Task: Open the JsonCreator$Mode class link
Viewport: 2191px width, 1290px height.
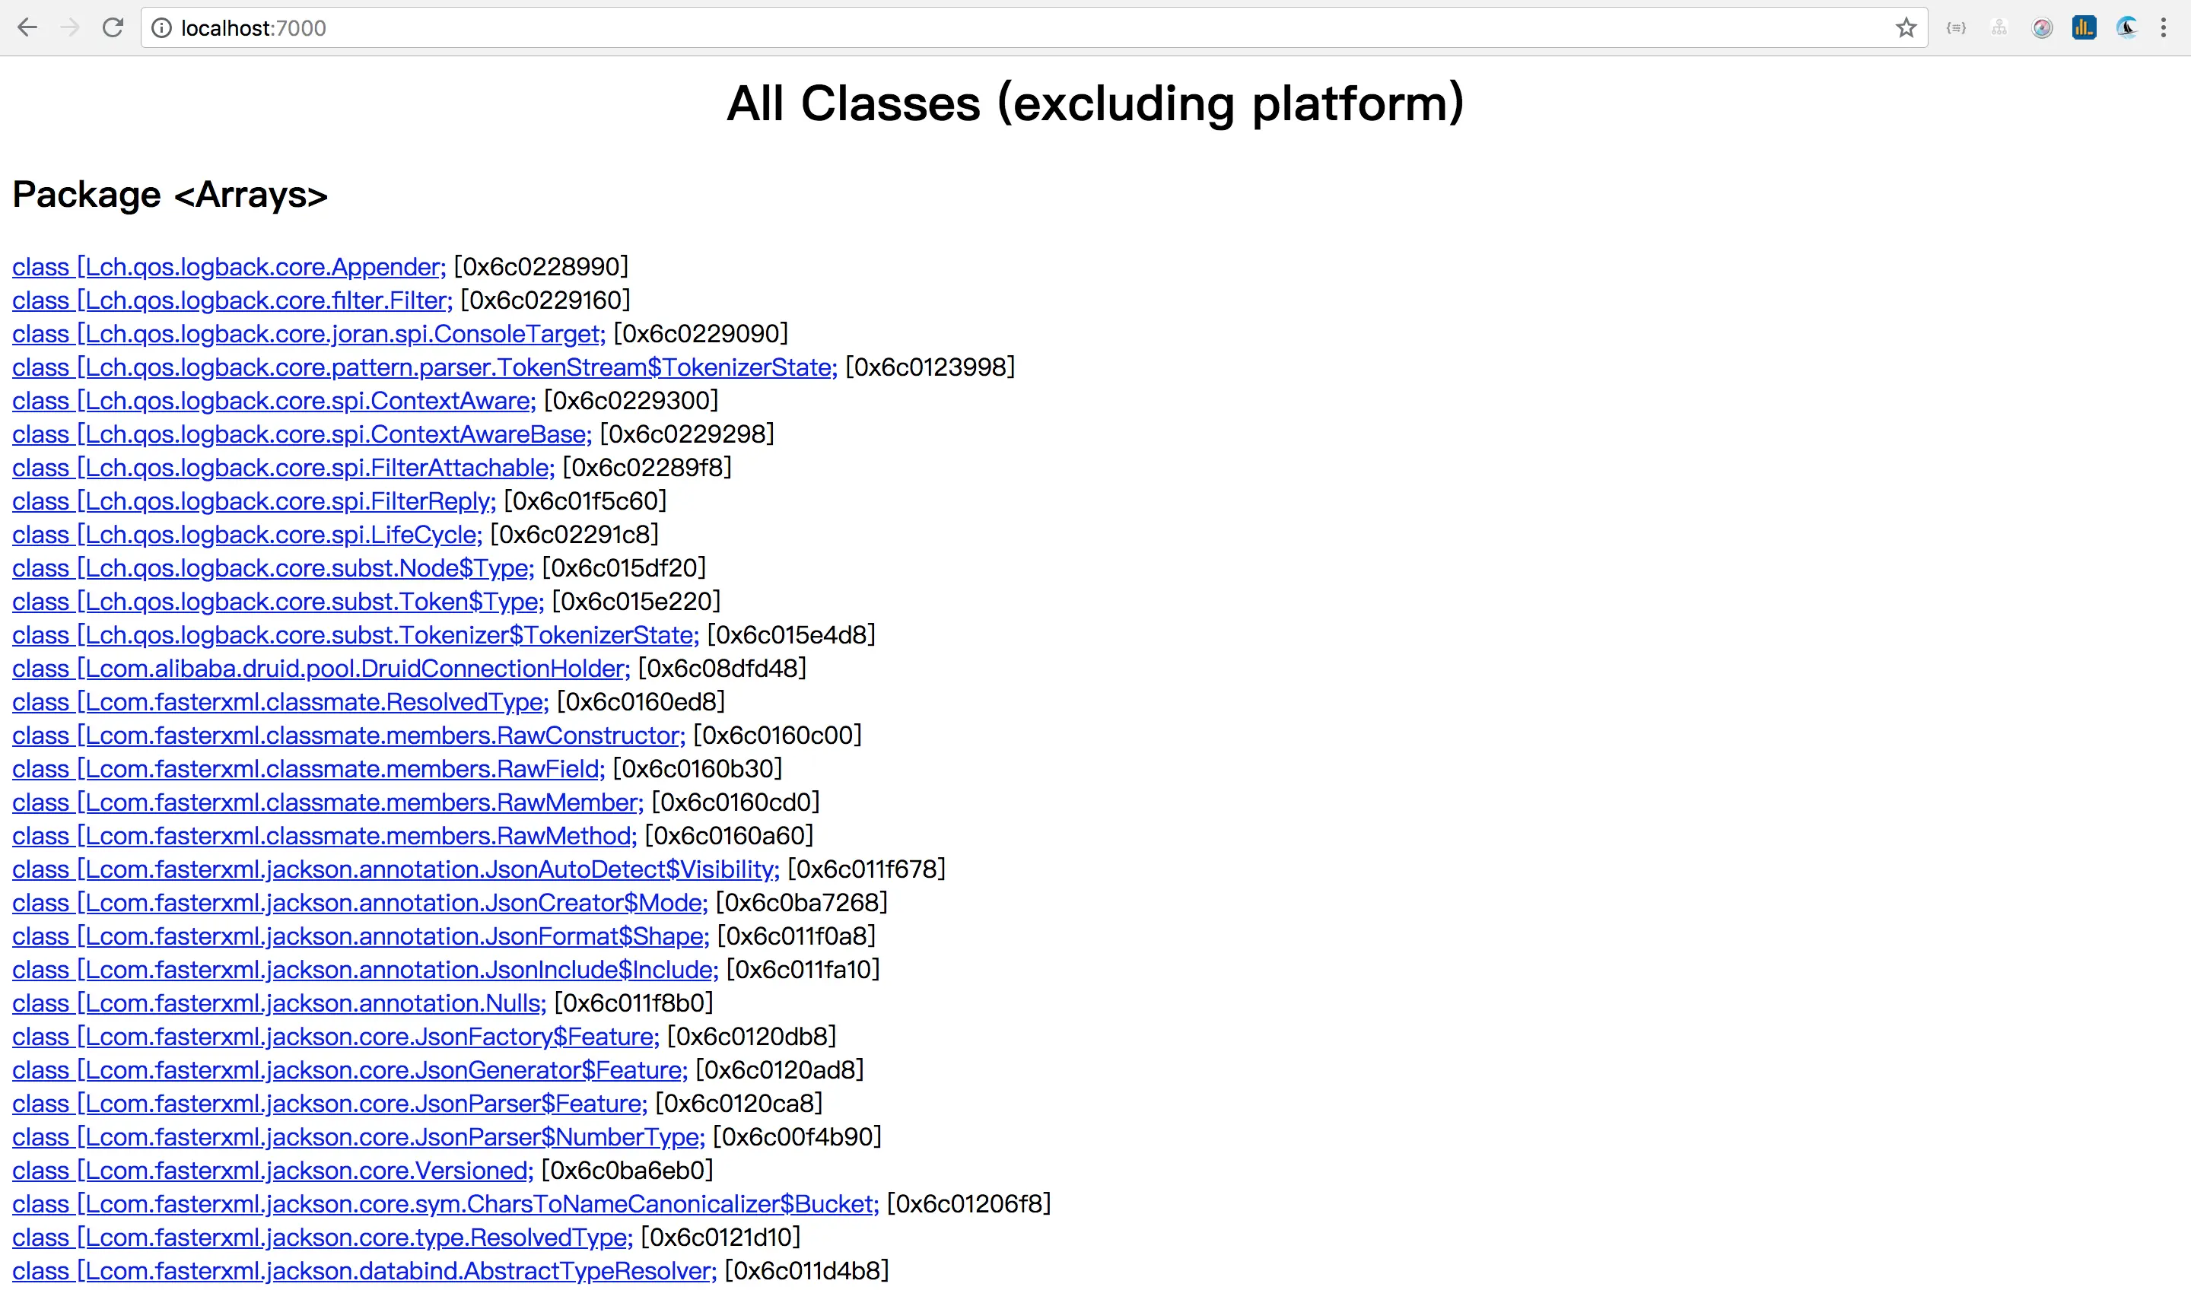Action: point(360,903)
